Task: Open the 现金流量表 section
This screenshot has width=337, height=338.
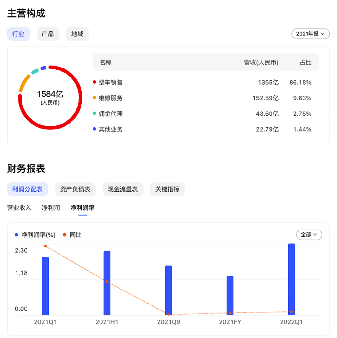Action: [x=123, y=189]
